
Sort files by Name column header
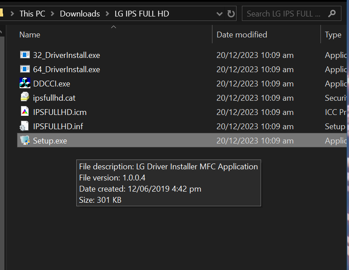[x=30, y=35]
